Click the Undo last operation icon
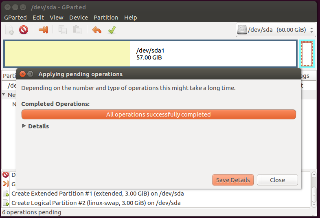Screen dimensions: 320x218 coord(97,30)
